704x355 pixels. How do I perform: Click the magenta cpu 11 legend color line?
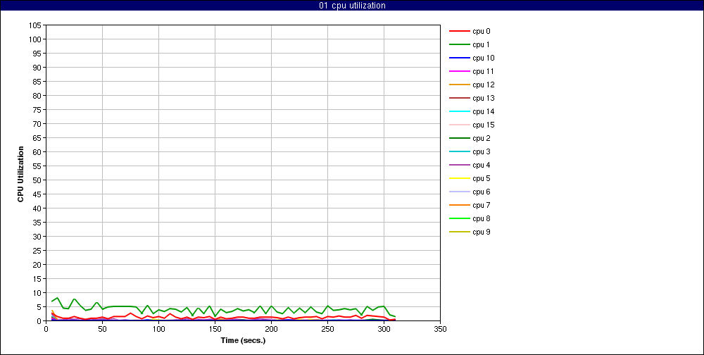(x=460, y=71)
